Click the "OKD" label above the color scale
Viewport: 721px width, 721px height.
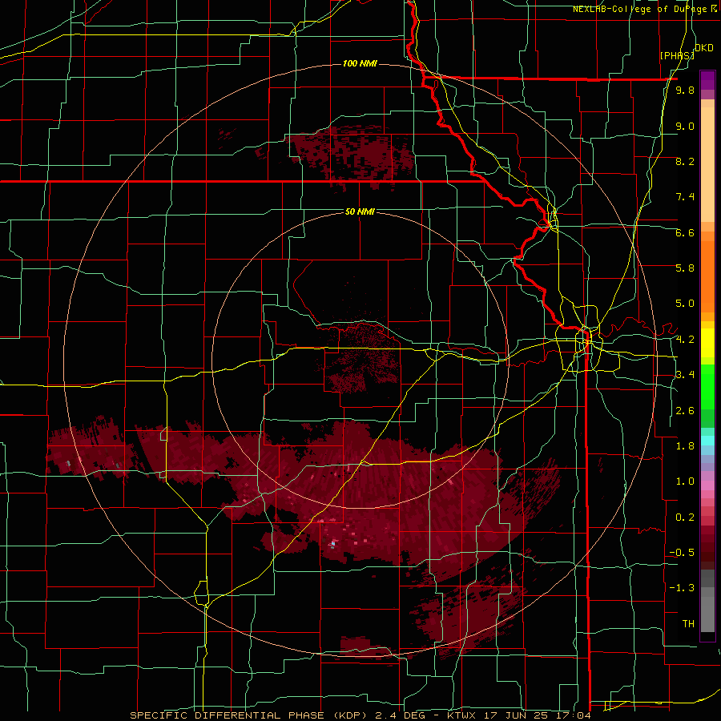pyautogui.click(x=703, y=48)
